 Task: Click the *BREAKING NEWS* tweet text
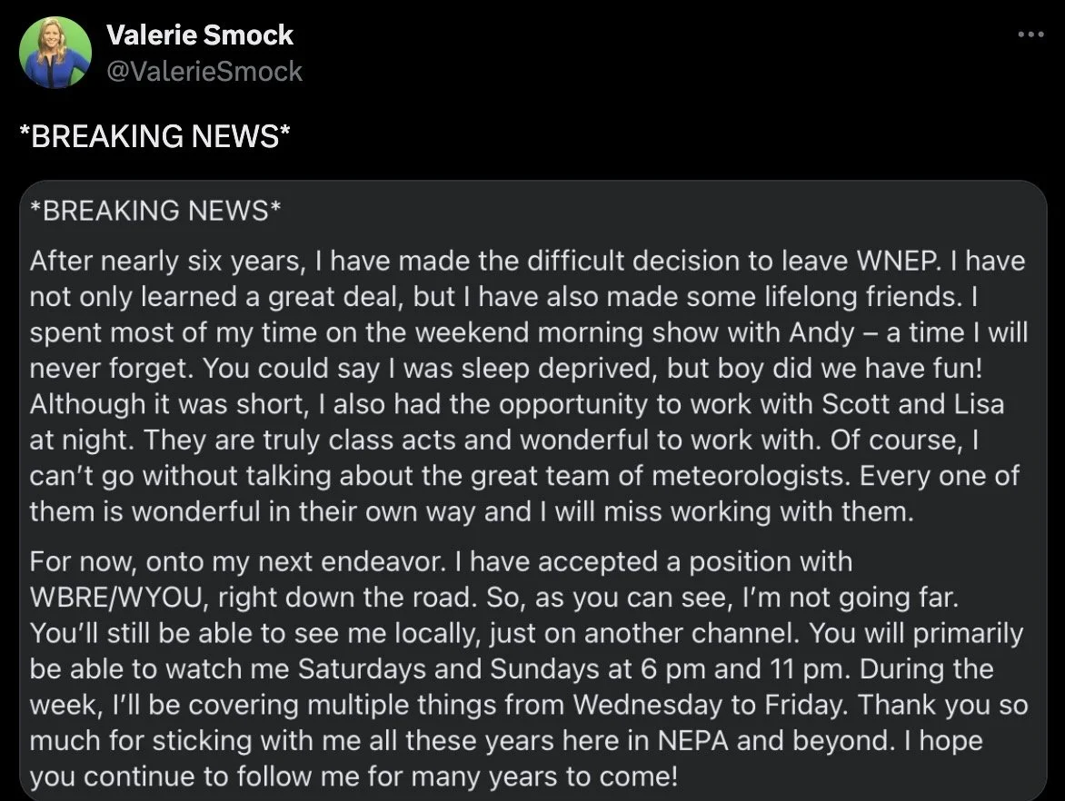[x=154, y=135]
